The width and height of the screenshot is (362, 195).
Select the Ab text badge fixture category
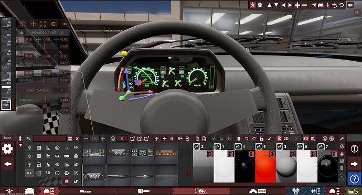tap(76, 147)
